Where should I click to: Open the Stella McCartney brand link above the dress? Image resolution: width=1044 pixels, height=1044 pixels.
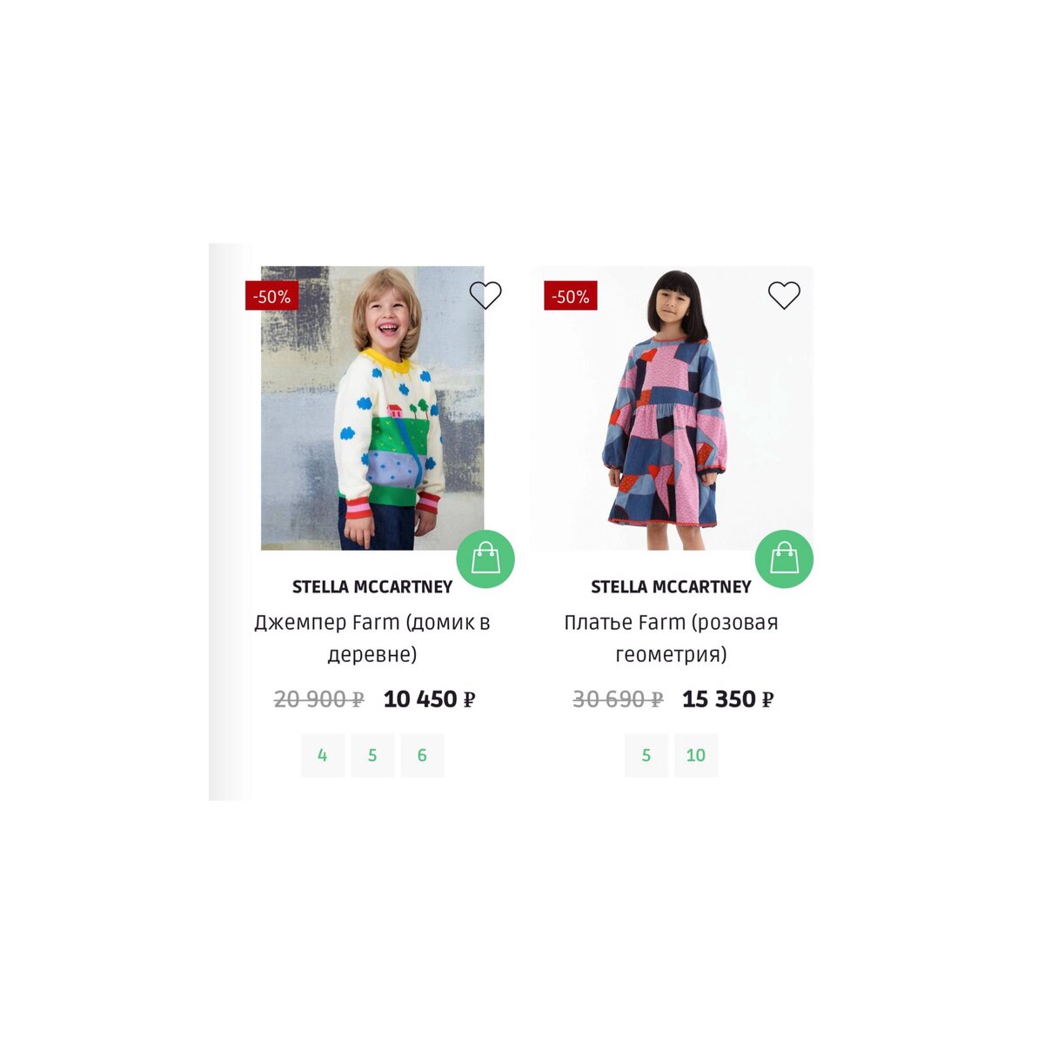coord(671,587)
